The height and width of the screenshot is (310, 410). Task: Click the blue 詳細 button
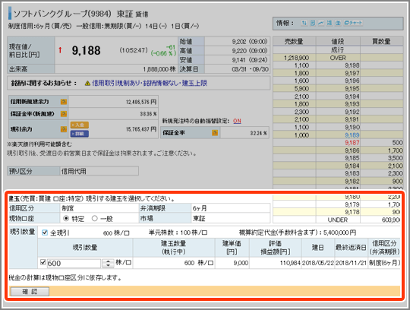click(80, 134)
